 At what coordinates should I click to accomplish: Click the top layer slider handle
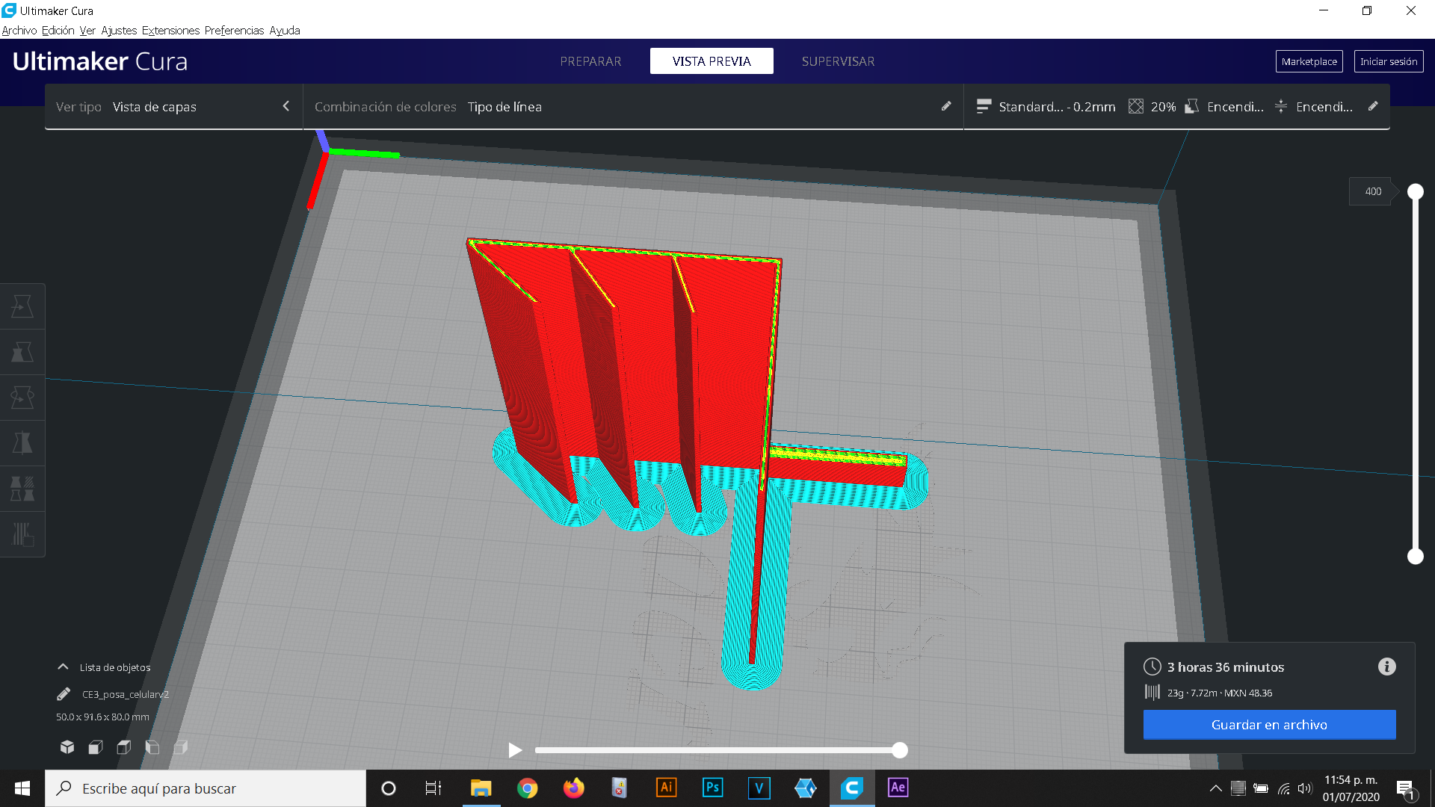(x=1415, y=192)
